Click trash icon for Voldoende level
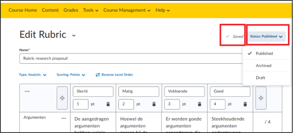293x133 pixels. pos(200,104)
